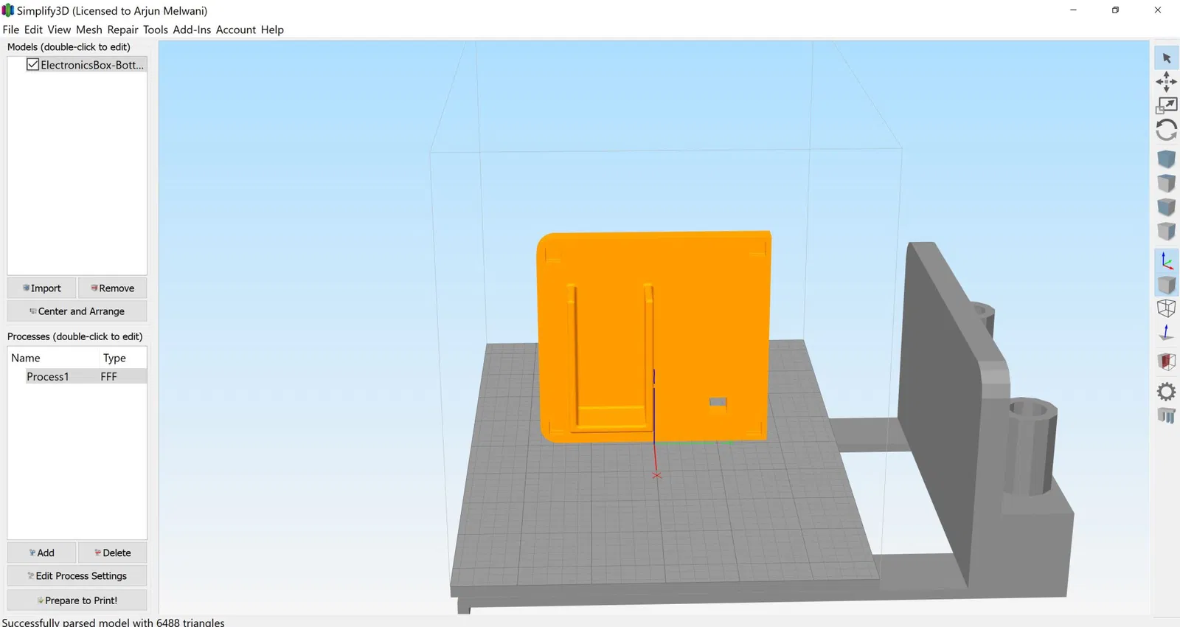This screenshot has height=627, width=1180.
Task: Open the File menu
Action: click(x=10, y=30)
